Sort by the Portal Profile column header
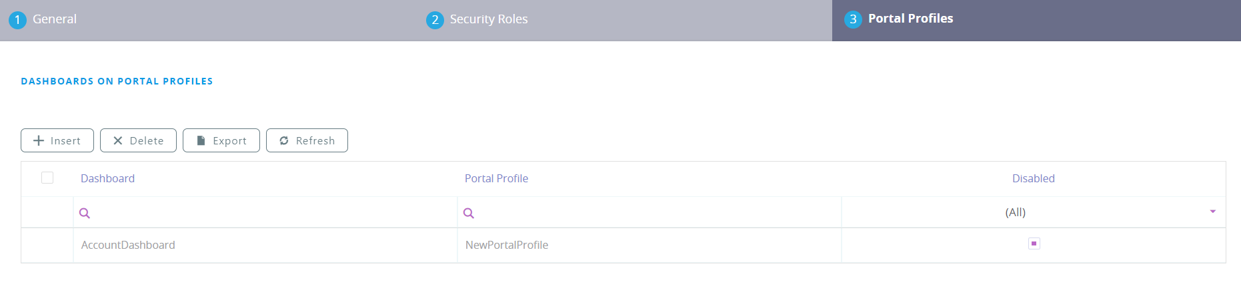This screenshot has height=308, width=1241. tap(496, 178)
